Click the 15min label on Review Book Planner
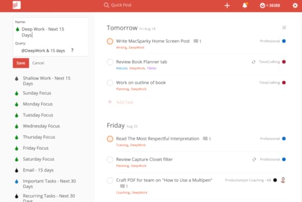The image size is (302, 202). point(152,68)
